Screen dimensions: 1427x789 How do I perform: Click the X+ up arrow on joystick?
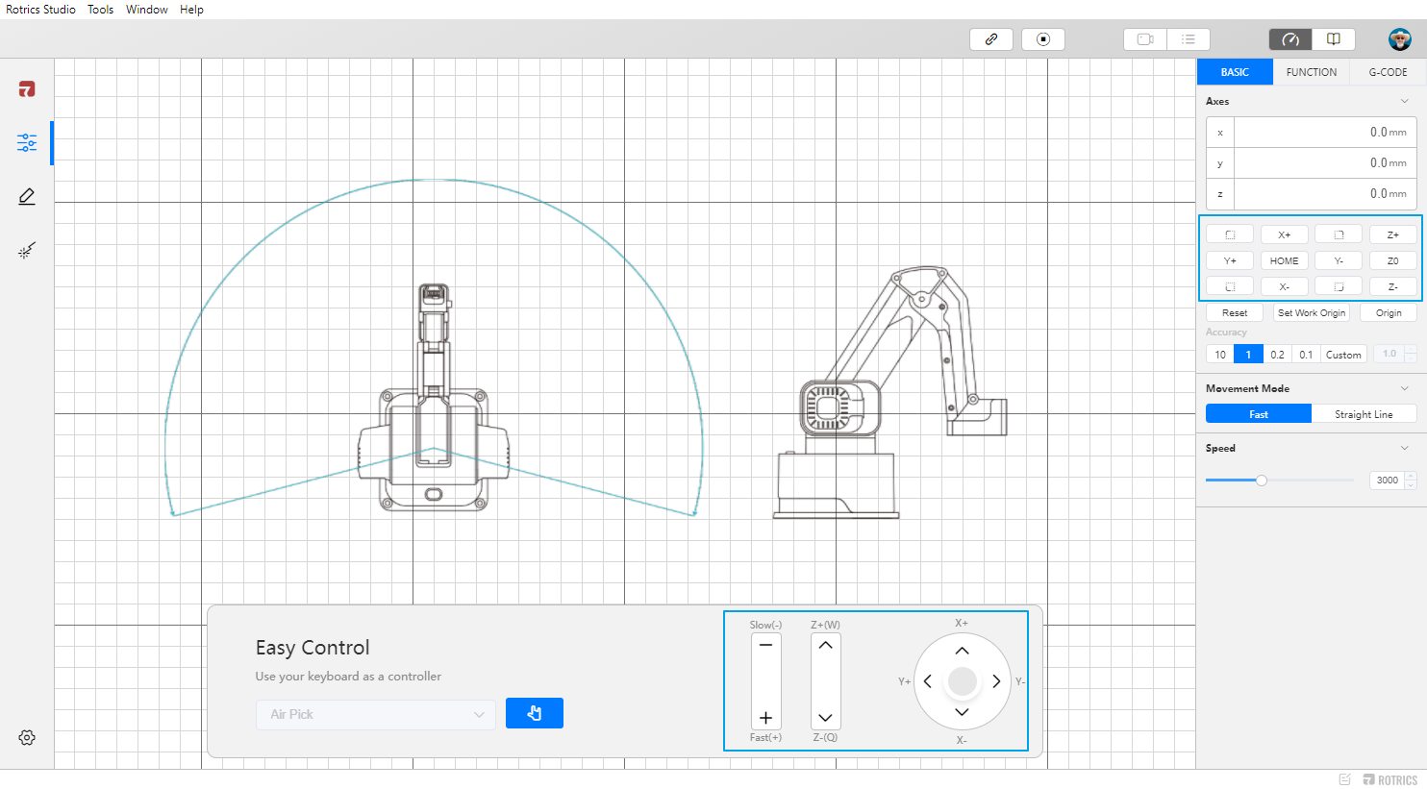click(x=962, y=651)
